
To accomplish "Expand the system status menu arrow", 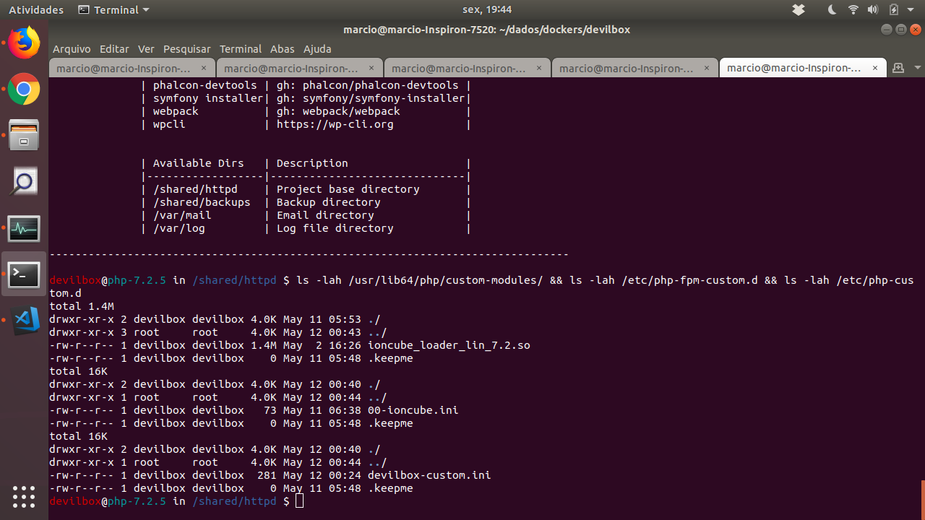I will point(911,9).
